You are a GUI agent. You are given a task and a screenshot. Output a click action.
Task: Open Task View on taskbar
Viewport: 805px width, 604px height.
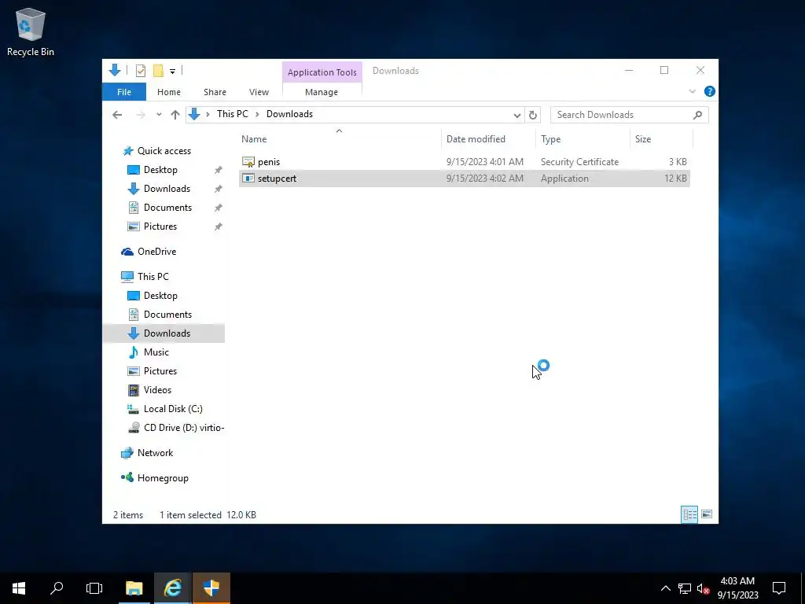tap(94, 588)
